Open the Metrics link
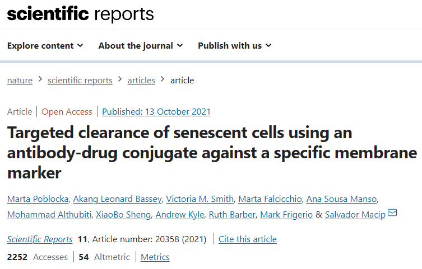Viewport: 422px width, 269px height. pyautogui.click(x=155, y=257)
